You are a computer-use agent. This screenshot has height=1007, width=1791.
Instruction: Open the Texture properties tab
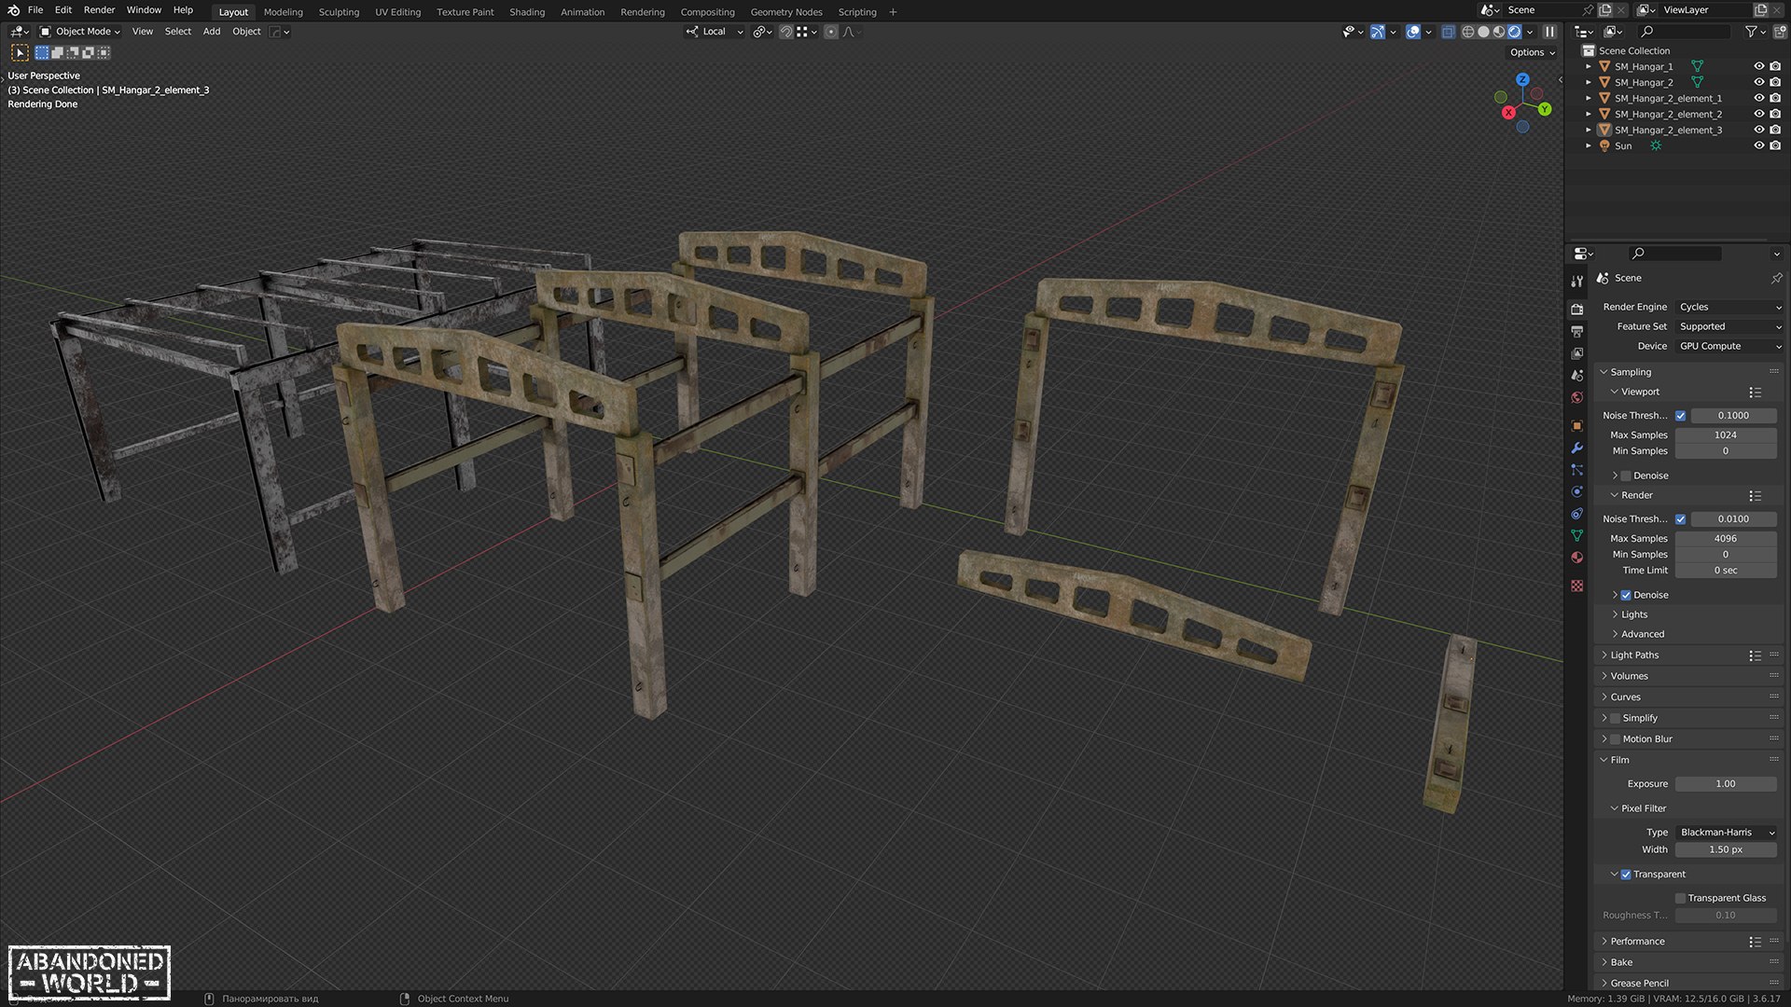1576,586
